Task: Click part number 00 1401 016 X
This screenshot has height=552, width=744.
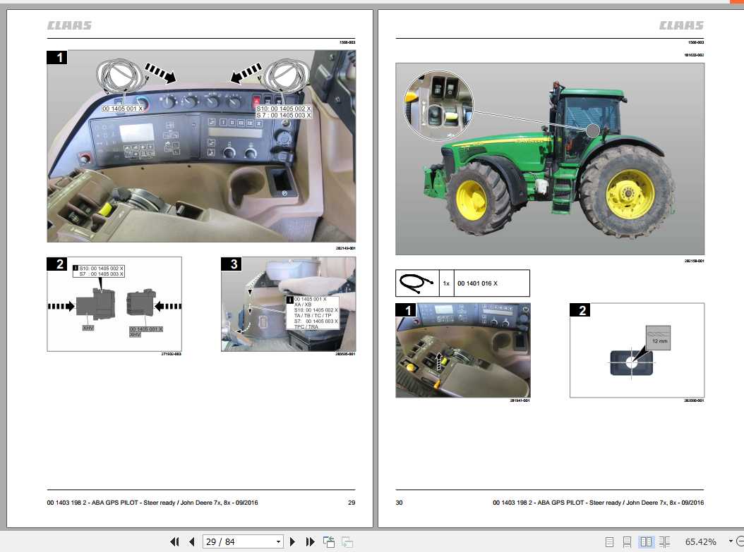Action: [477, 283]
